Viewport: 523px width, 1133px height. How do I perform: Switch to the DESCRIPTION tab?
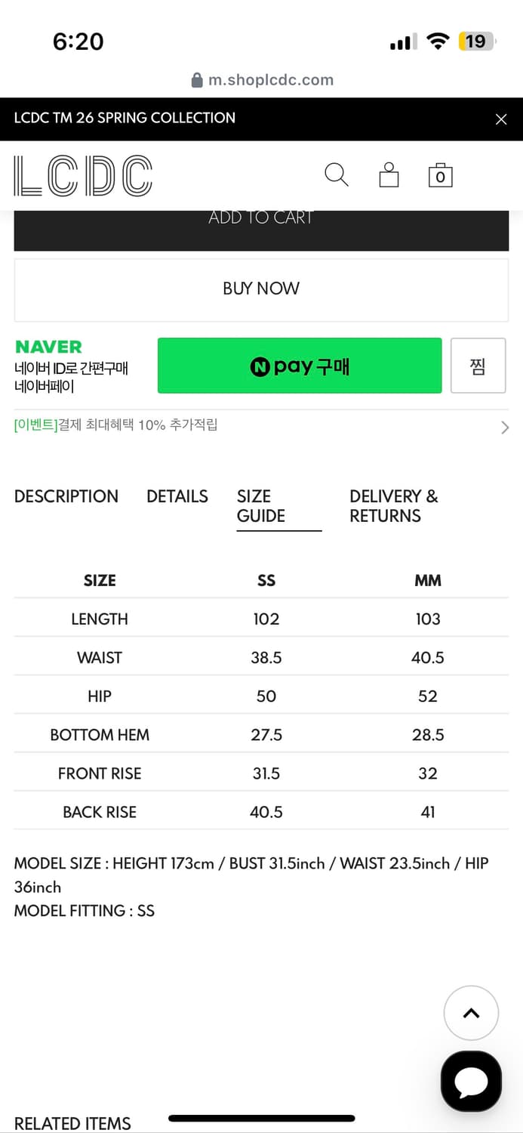pyautogui.click(x=66, y=496)
